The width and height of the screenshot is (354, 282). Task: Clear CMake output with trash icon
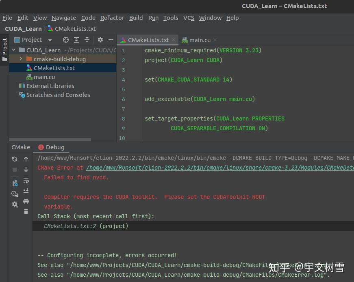[26, 212]
